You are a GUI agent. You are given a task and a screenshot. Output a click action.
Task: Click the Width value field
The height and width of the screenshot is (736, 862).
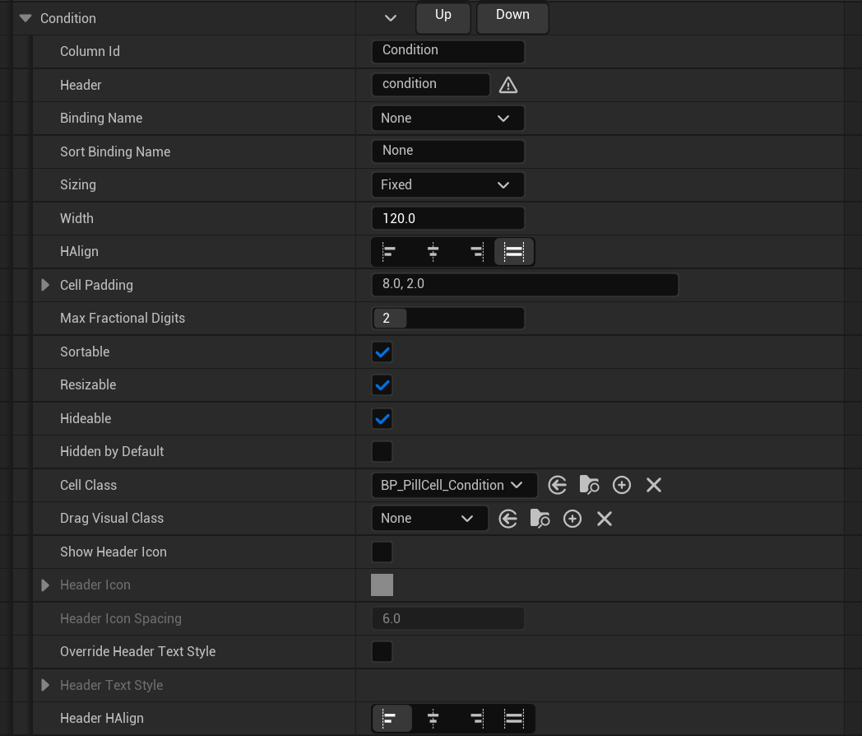coord(448,218)
